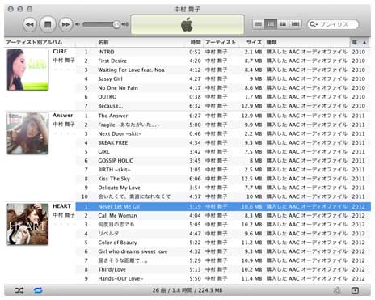Sort by the アーティスト別アルバム column header

34,42
